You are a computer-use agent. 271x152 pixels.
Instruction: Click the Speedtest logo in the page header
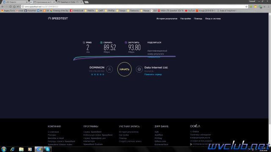click(58, 19)
